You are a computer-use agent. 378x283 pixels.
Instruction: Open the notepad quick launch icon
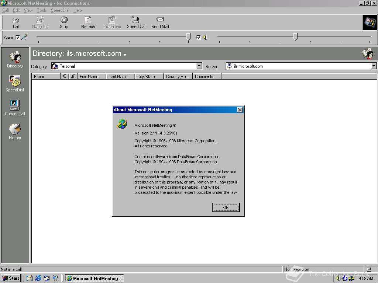tap(30, 278)
